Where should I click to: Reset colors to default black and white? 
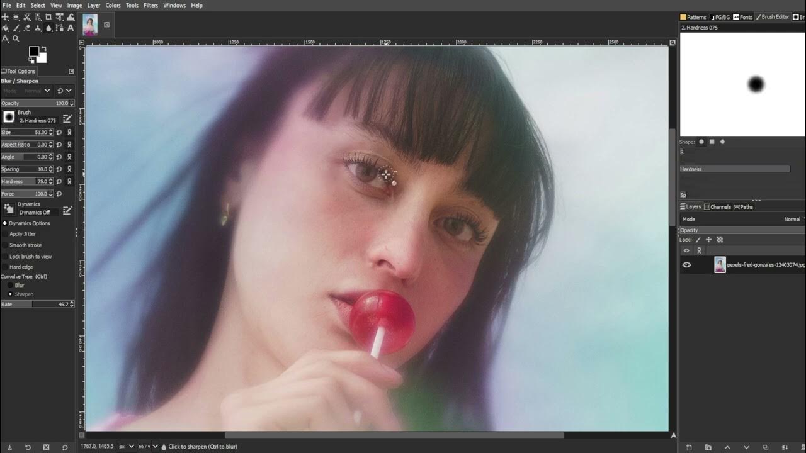[31, 61]
